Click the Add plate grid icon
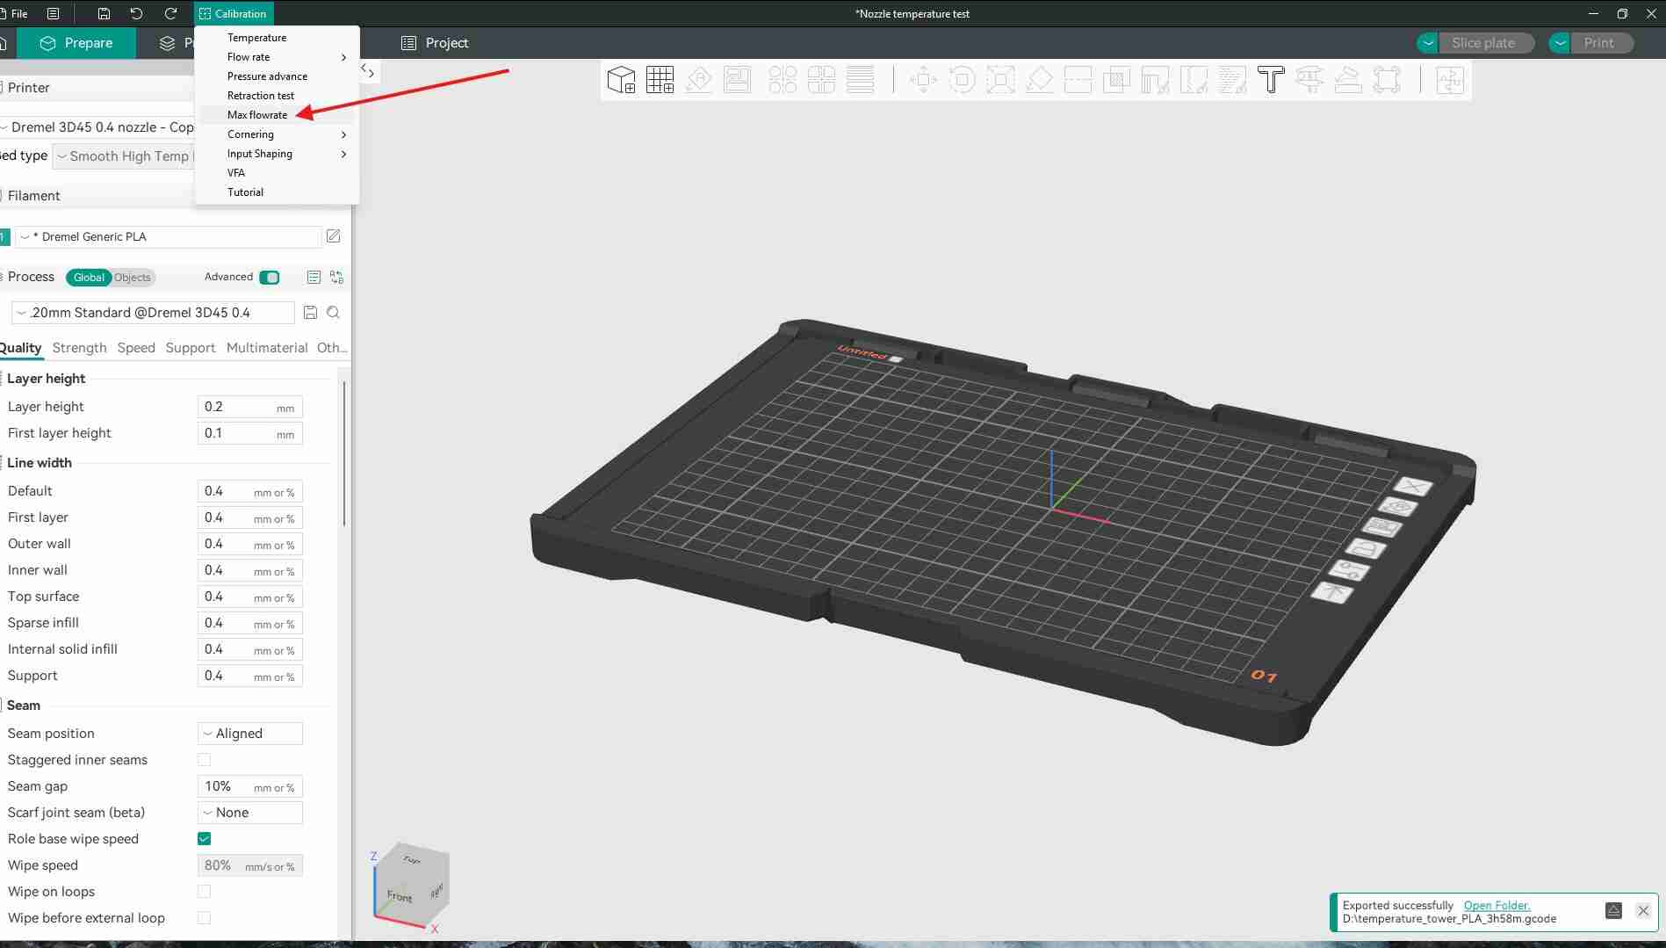This screenshot has width=1666, height=948. coord(660,80)
